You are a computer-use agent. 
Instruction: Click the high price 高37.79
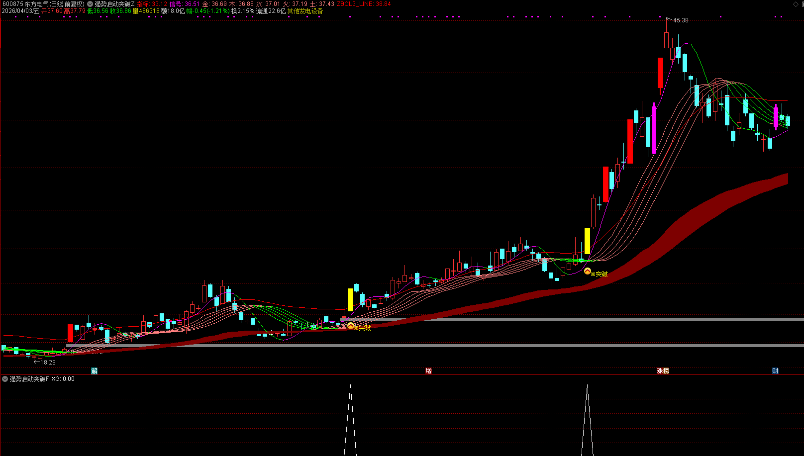click(75, 11)
